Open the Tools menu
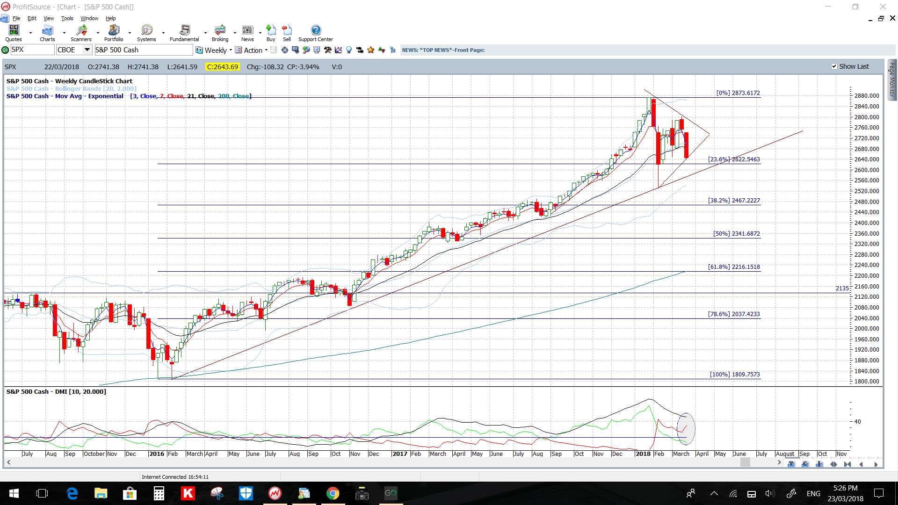 coord(67,18)
